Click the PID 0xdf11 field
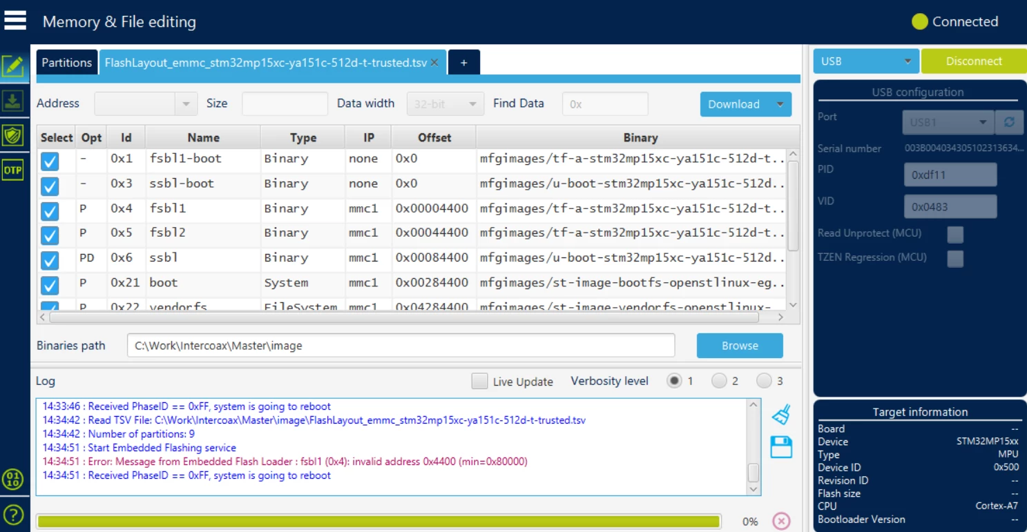Image resolution: width=1027 pixels, height=532 pixels. coord(950,175)
